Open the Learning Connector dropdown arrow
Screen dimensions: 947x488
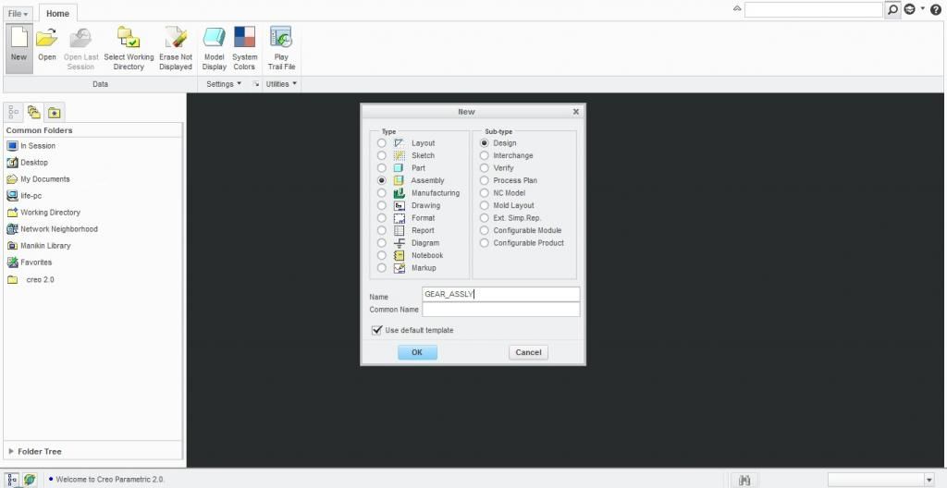pos(922,8)
